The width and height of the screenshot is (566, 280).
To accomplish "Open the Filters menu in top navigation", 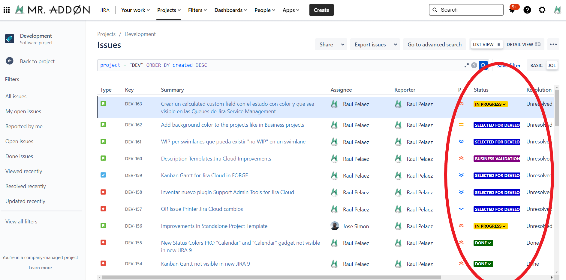I will coord(197,10).
